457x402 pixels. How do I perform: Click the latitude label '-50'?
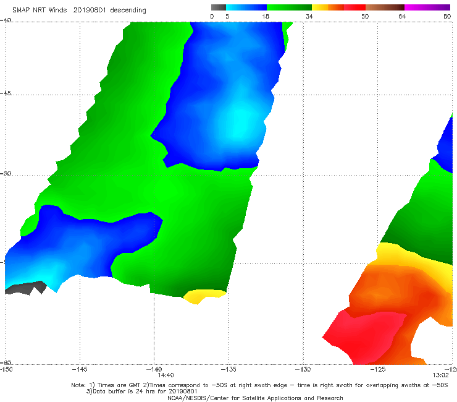[x=6, y=174]
